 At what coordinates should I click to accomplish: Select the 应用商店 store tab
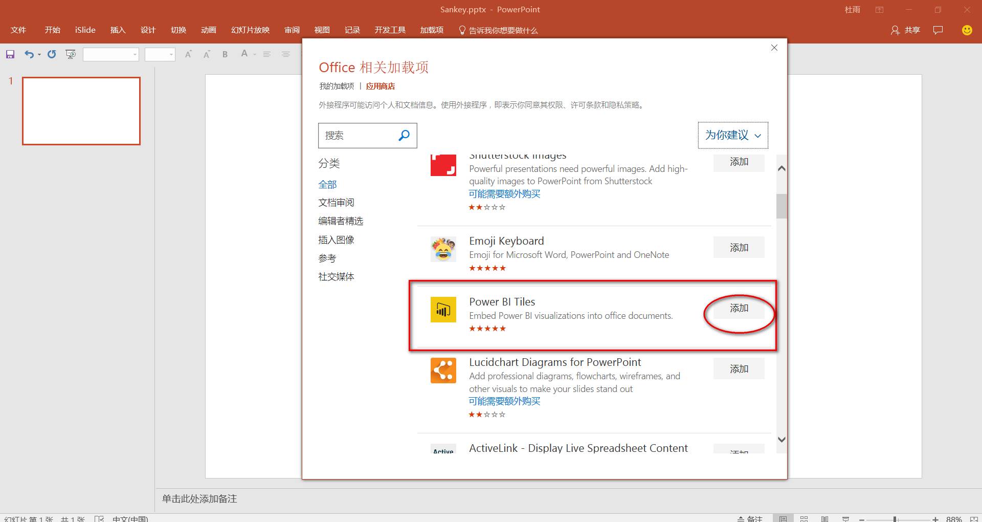tap(381, 86)
